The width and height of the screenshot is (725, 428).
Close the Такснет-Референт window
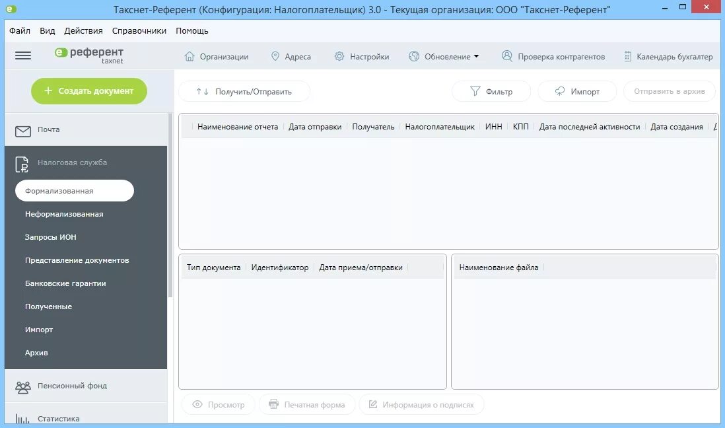[707, 7]
